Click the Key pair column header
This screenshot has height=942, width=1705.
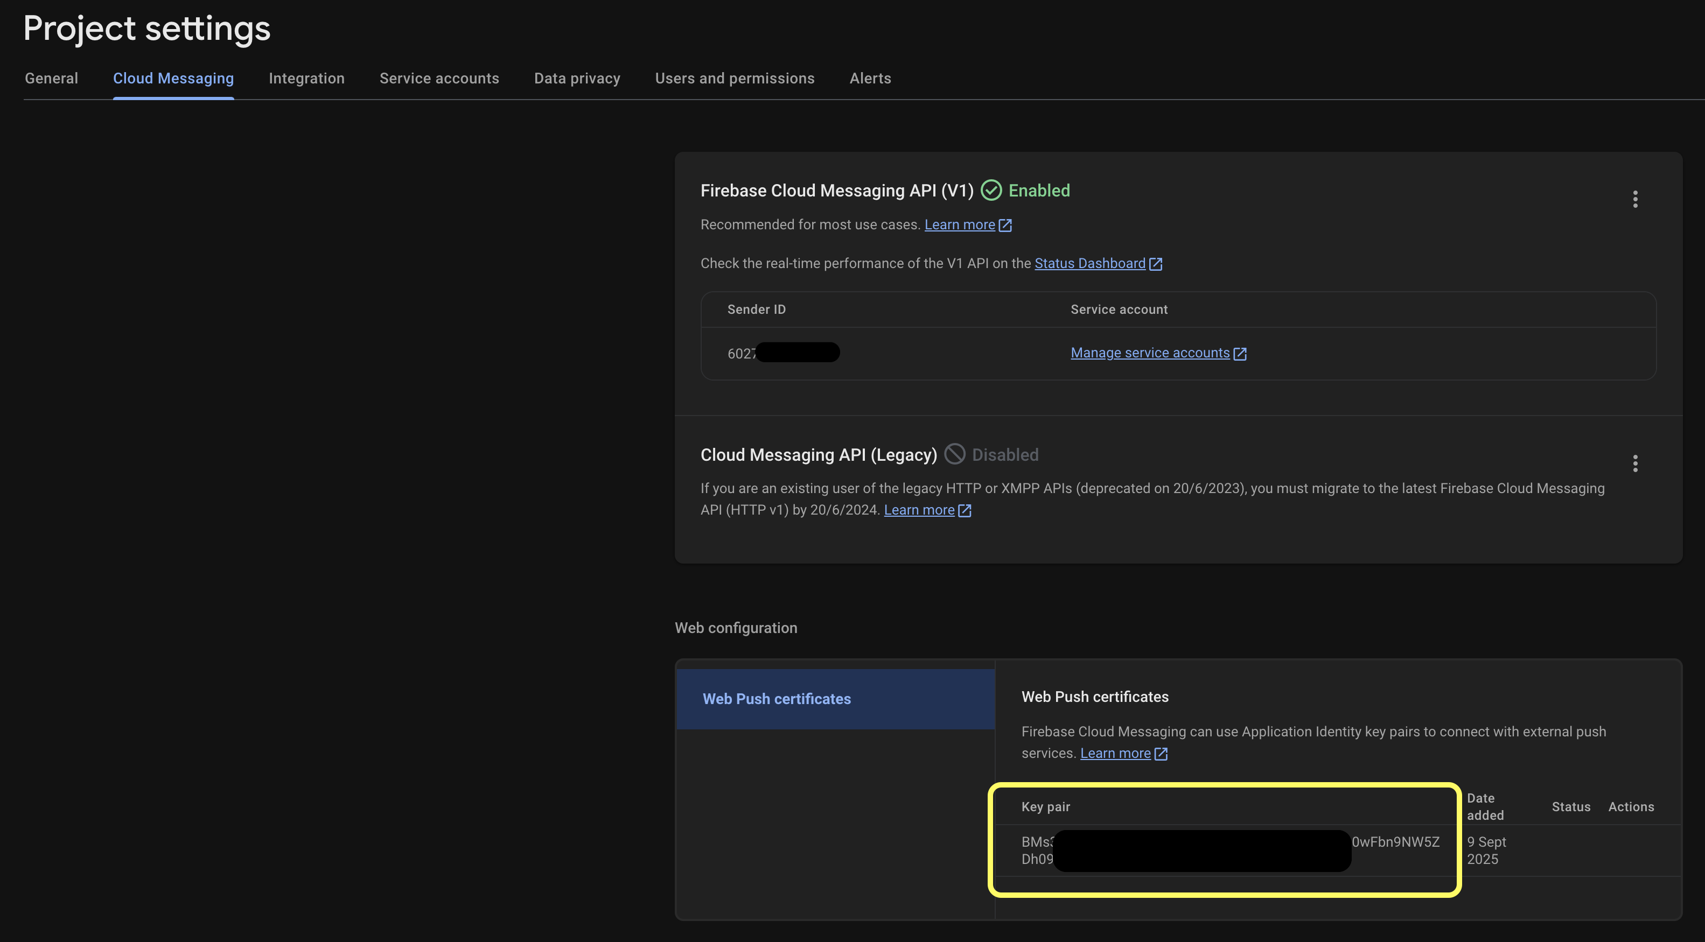point(1045,807)
